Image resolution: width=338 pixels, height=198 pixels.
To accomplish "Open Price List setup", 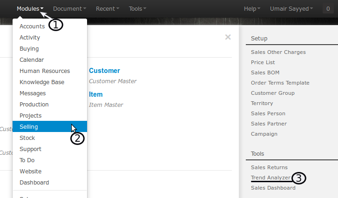I will pos(263,62).
